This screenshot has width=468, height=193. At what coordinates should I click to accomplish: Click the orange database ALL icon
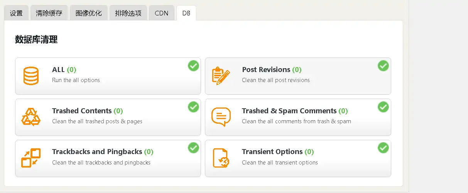(x=31, y=76)
